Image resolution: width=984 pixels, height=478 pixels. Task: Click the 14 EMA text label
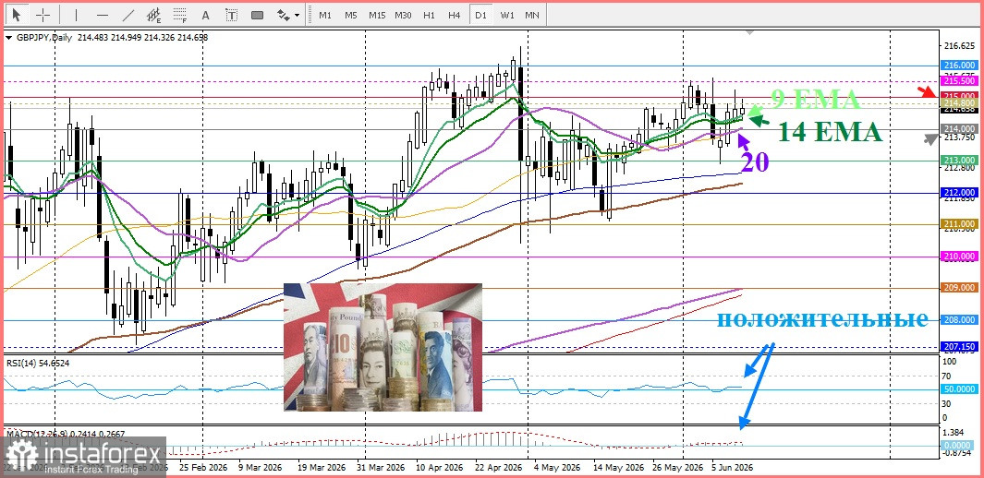[831, 132]
